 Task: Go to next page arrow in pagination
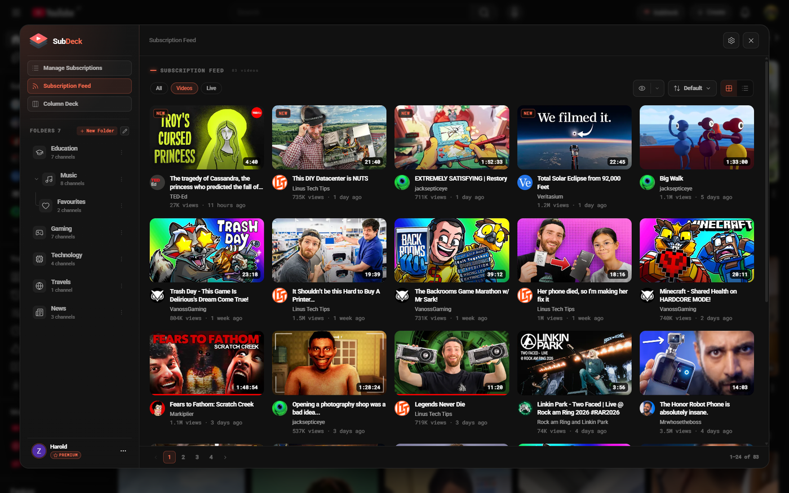(x=225, y=457)
